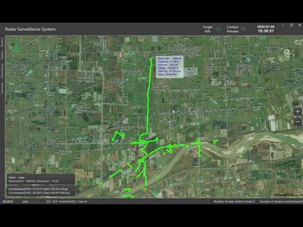This screenshot has height=227, width=303.
Task: Zoom out with the minus button
Action: [x=298, y=122]
